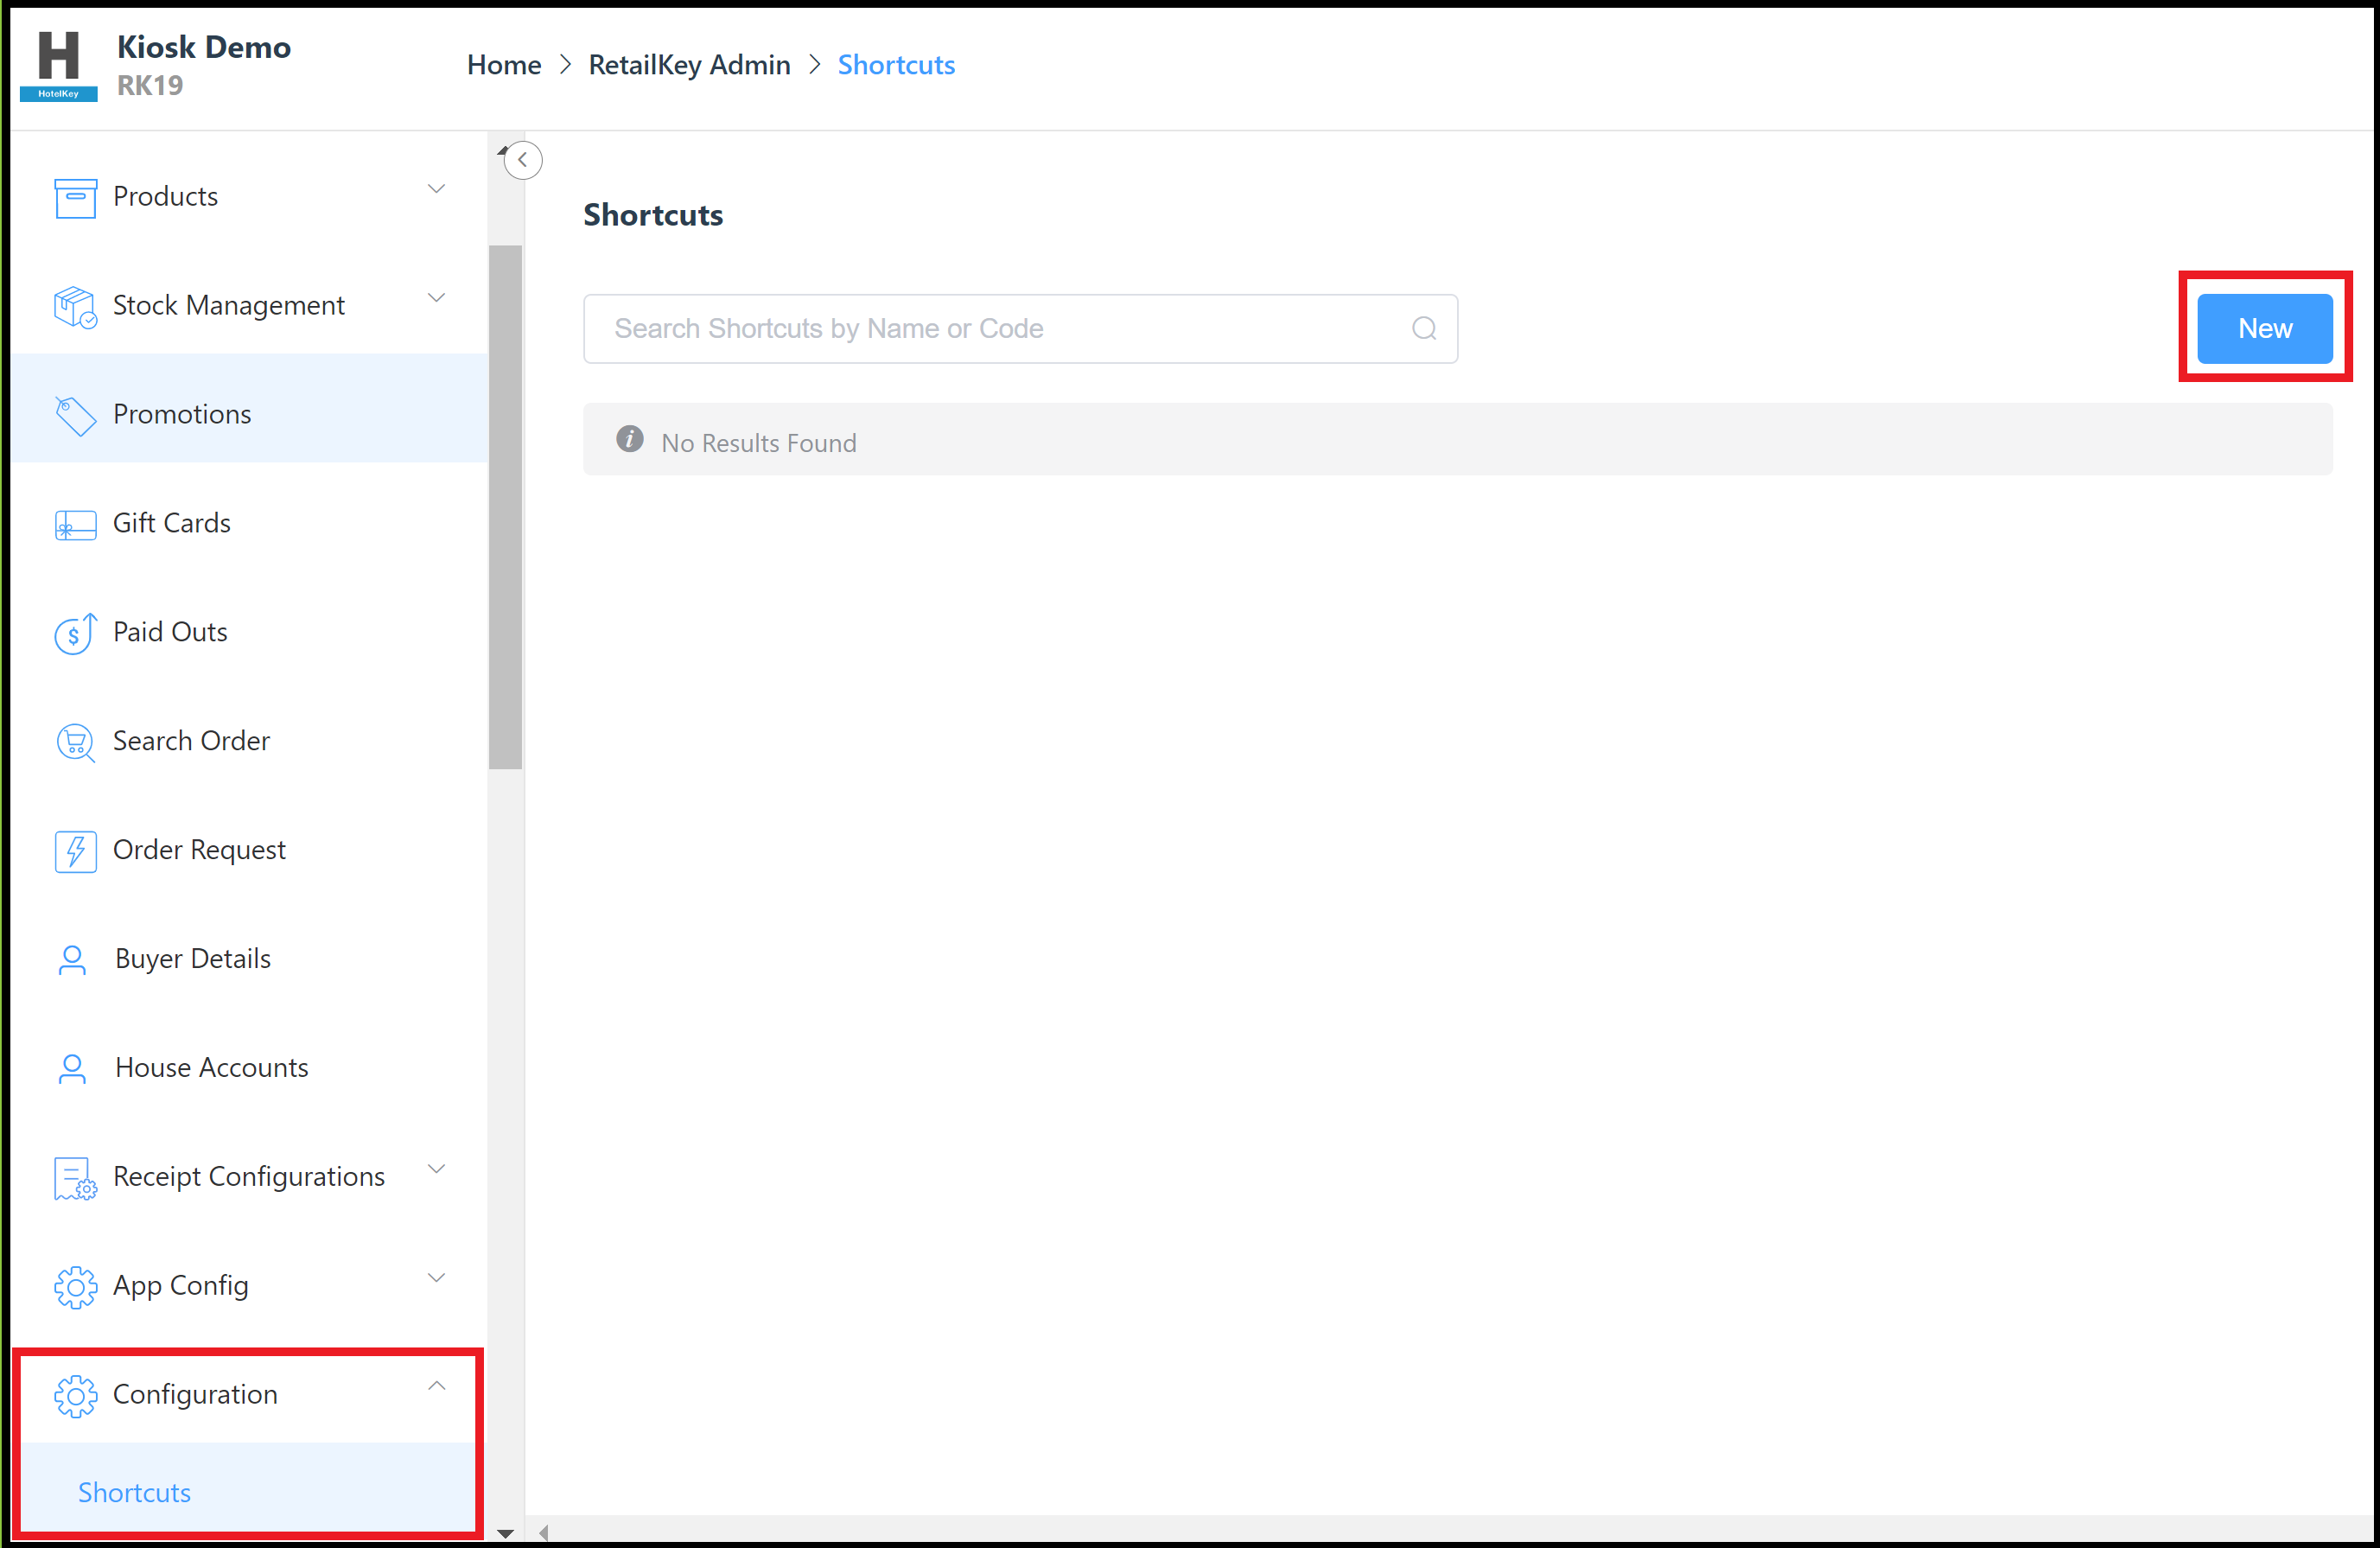Click the HotelKey logo in the header
Image resolution: width=2380 pixels, height=1548 pixels.
[57, 63]
